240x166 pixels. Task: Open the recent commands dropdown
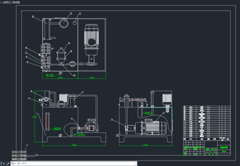tap(14, 164)
